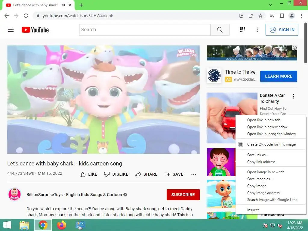Click SAVE under the video
Image resolution: width=308 pixels, height=231 pixels.
(174, 174)
